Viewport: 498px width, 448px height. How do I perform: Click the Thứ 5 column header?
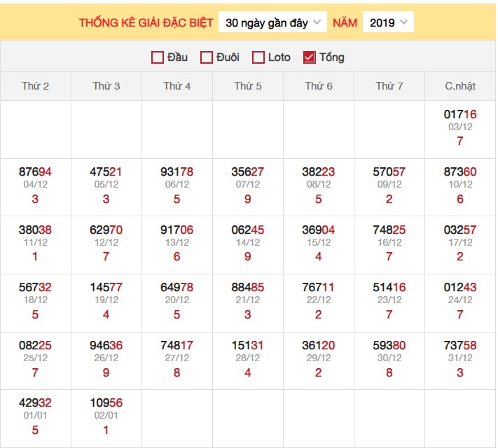point(248,86)
